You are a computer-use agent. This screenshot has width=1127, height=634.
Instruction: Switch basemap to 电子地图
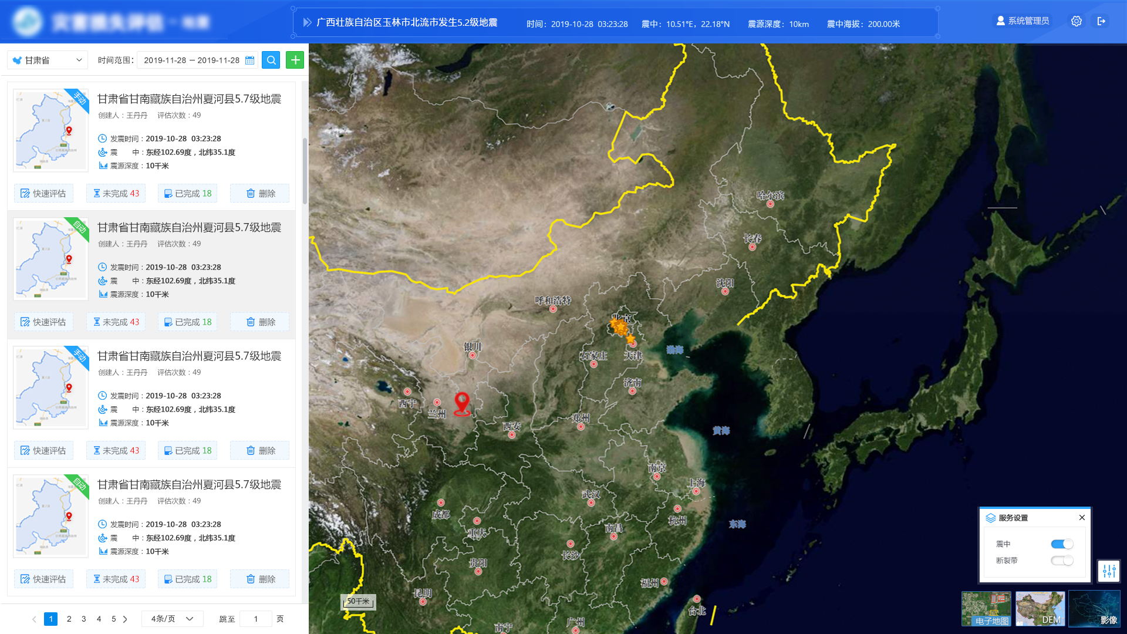[x=986, y=609]
